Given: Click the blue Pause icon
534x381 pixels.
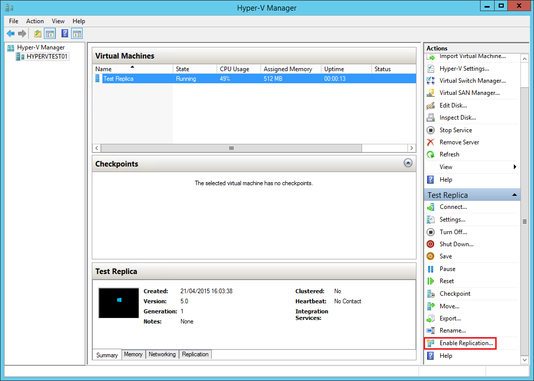Looking at the screenshot, I should click(x=431, y=269).
